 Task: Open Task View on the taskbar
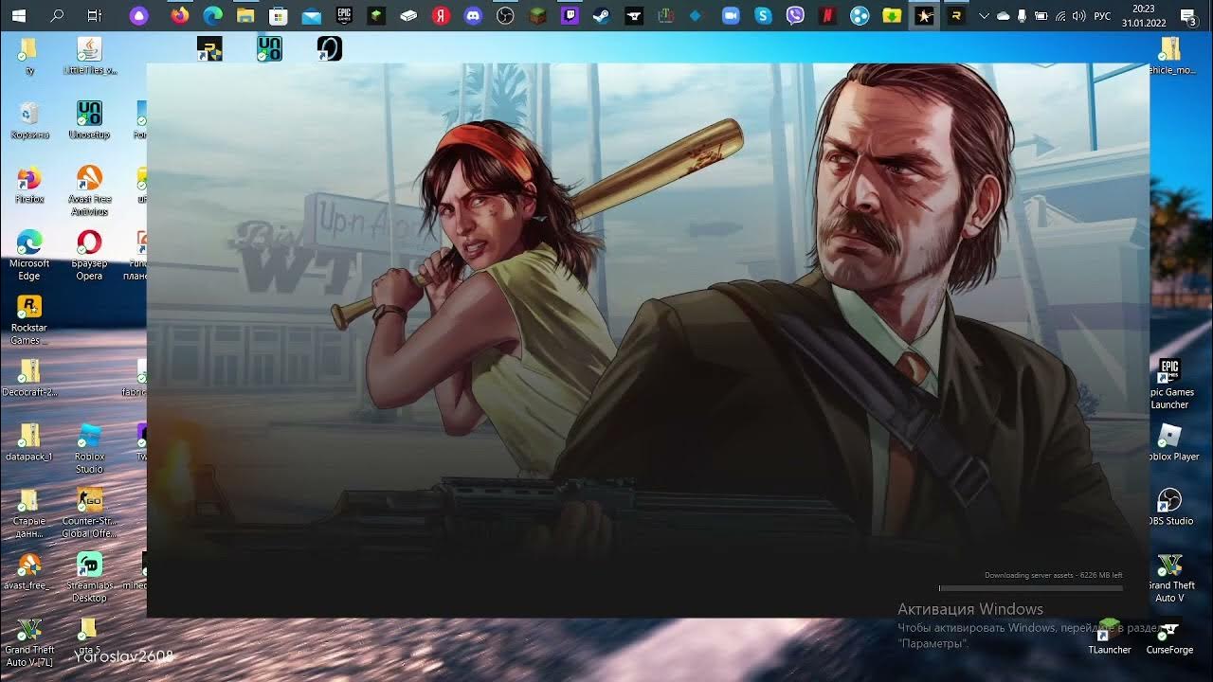(x=94, y=15)
